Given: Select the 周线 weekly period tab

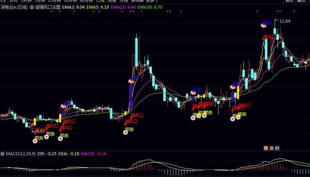Looking at the screenshot, I should pyautogui.click(x=112, y=1).
